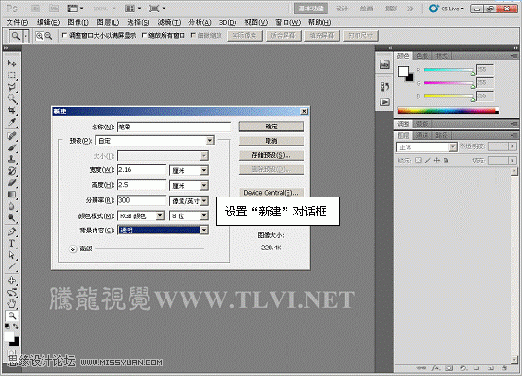
Task: Click the 取消 cancel button
Action: pos(271,141)
